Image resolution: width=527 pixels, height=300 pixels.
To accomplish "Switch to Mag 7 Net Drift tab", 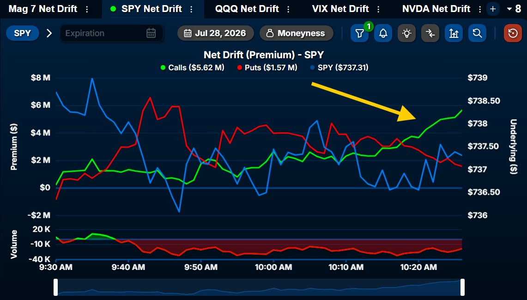I will tap(42, 9).
